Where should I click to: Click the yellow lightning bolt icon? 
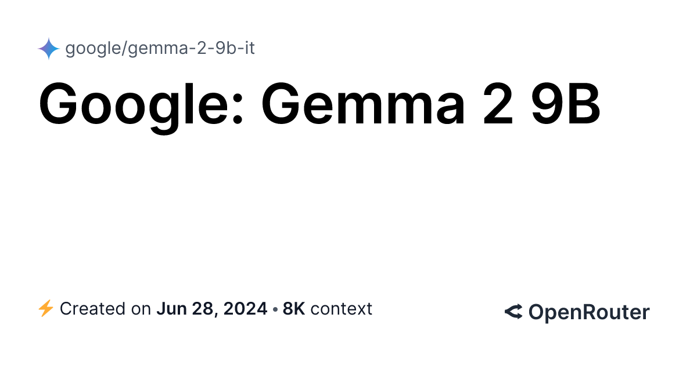[x=46, y=309]
